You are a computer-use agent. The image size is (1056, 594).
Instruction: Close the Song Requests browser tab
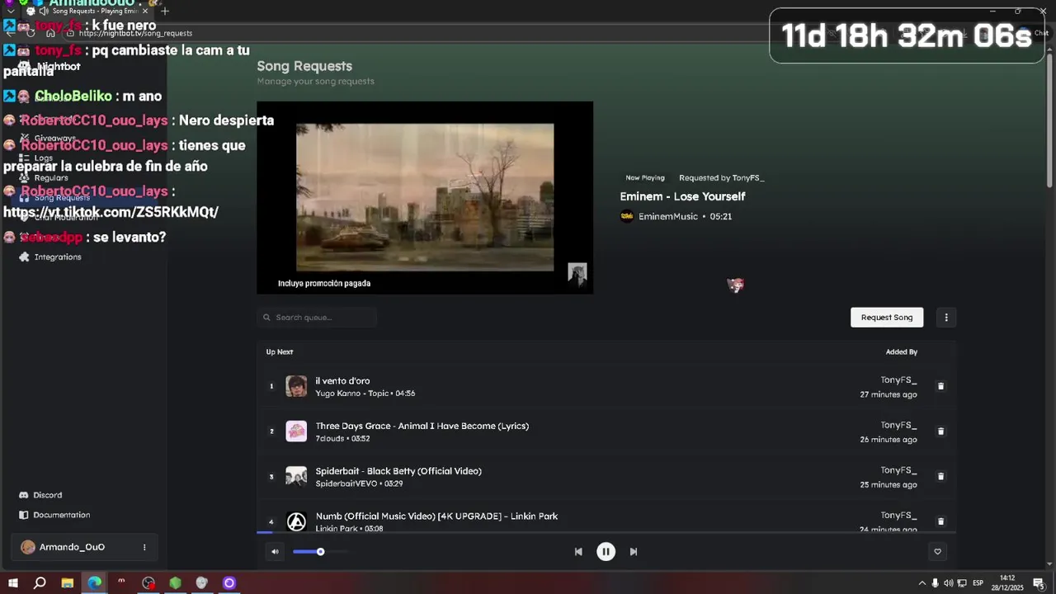point(144,12)
